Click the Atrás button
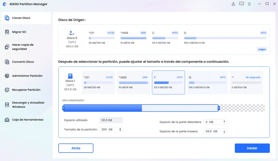This screenshot has width=278, height=161. click(76, 148)
